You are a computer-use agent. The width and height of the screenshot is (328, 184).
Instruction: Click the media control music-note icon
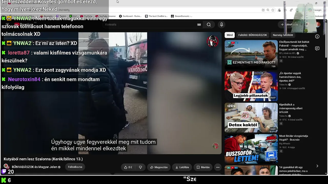click(x=279, y=10)
